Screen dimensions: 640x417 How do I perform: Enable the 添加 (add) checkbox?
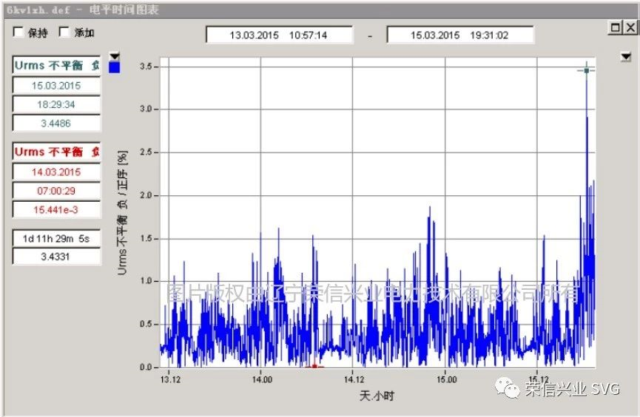click(x=64, y=33)
